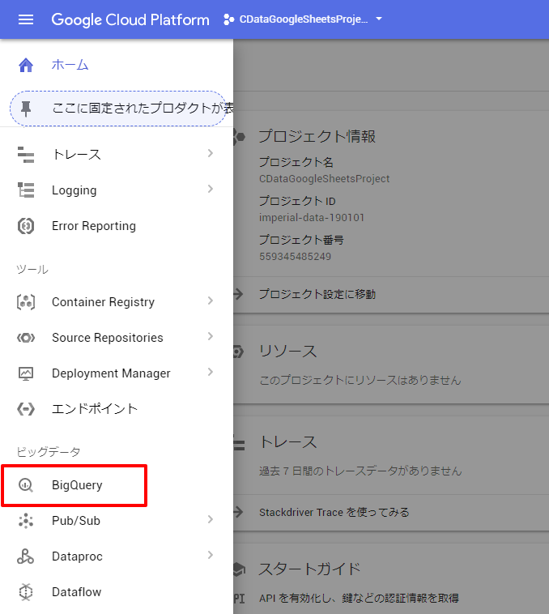Viewport: 549px width, 614px height.
Task: Click the Dataflow icon
Action: click(26, 591)
